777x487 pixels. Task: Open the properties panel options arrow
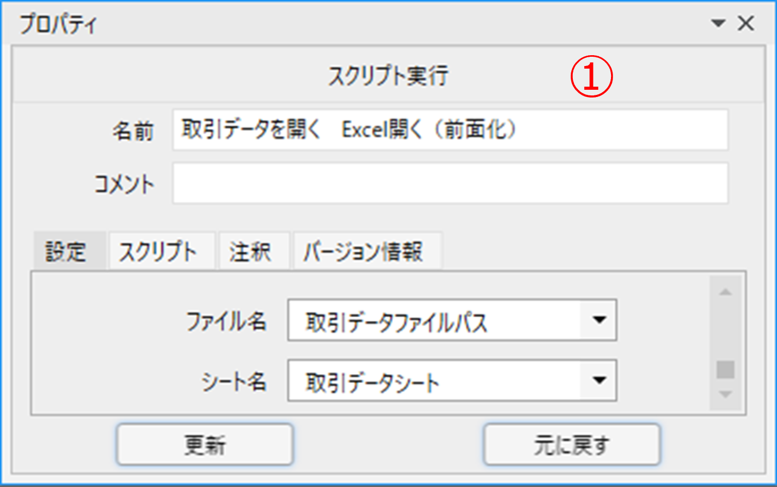[x=718, y=23]
